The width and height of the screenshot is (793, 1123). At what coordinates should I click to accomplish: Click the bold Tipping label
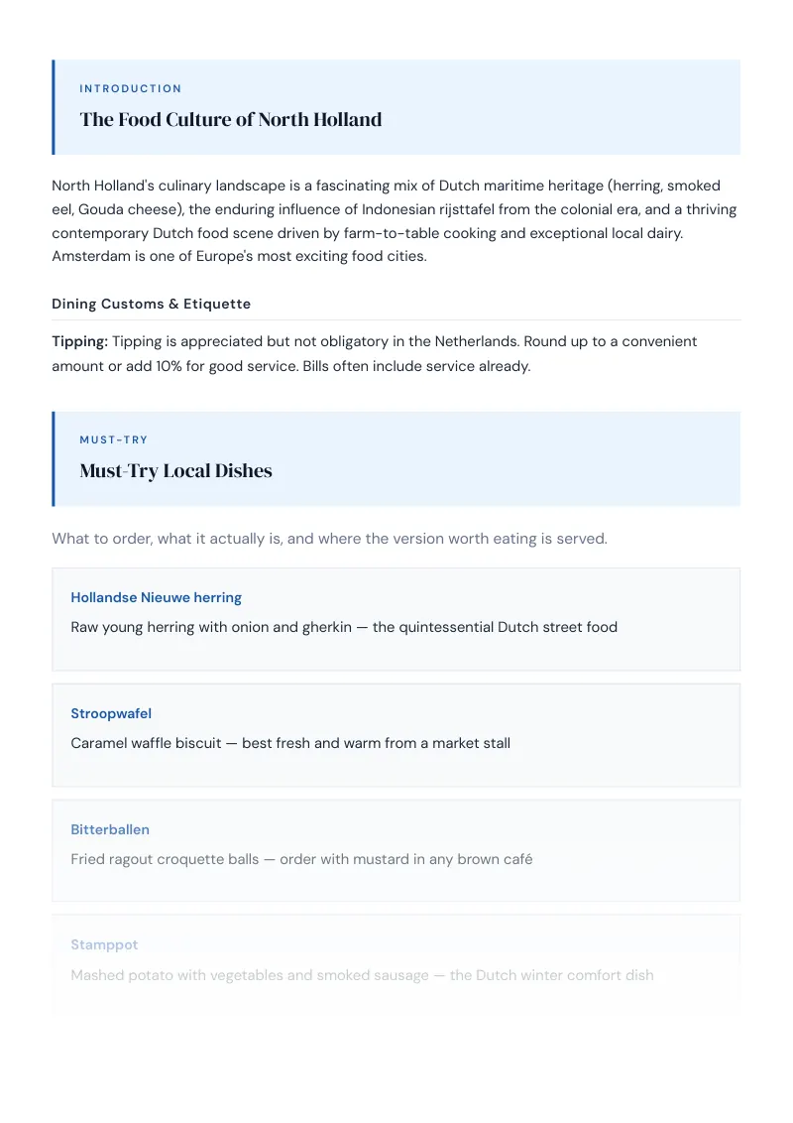(x=79, y=341)
